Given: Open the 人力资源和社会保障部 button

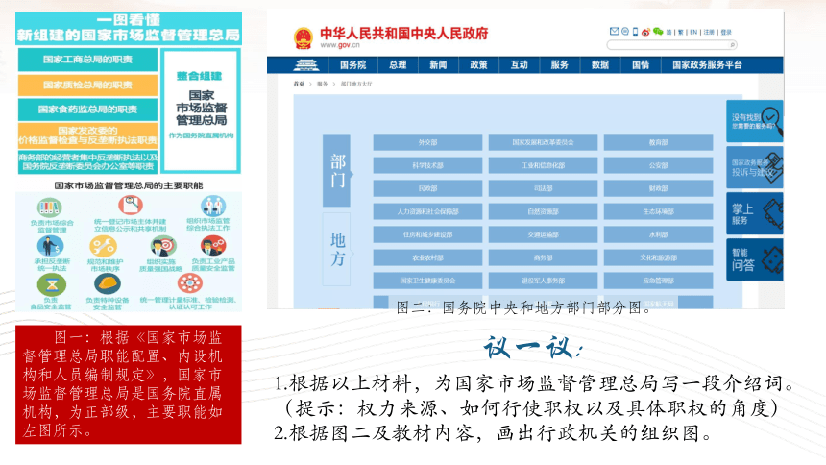Looking at the screenshot, I should [427, 211].
